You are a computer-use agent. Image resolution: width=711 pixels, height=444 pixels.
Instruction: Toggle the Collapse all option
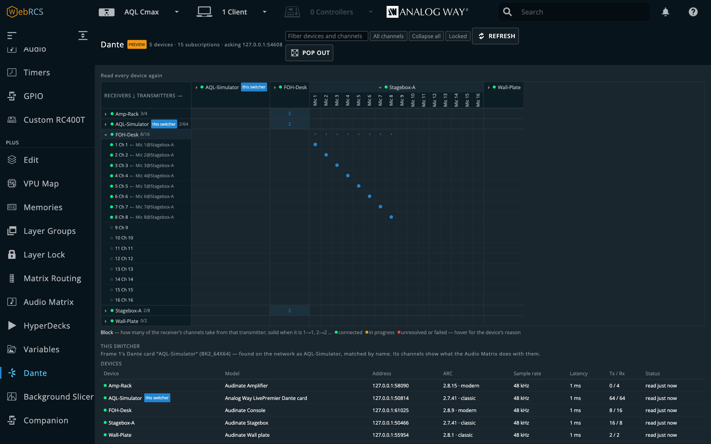pyautogui.click(x=426, y=36)
